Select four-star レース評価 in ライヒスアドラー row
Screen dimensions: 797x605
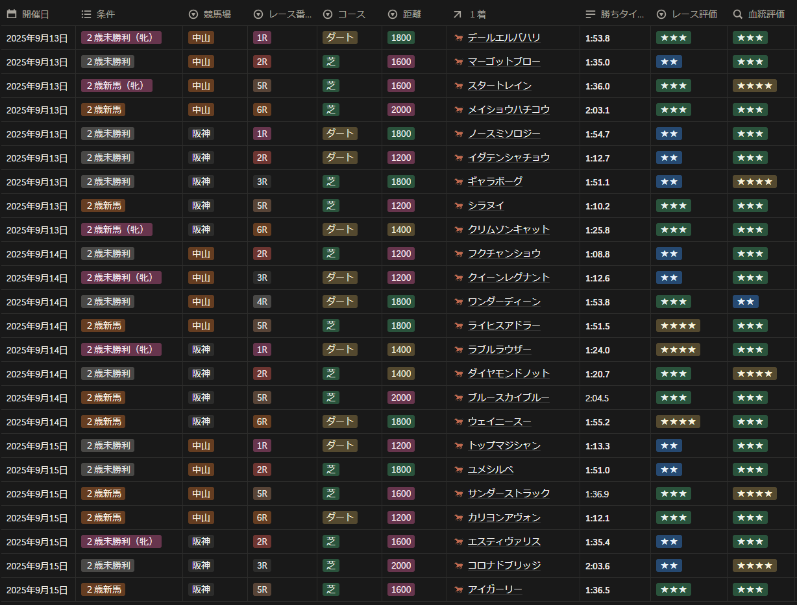(678, 326)
